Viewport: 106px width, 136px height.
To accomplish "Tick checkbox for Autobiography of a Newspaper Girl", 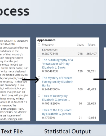I will coord(39,60).
